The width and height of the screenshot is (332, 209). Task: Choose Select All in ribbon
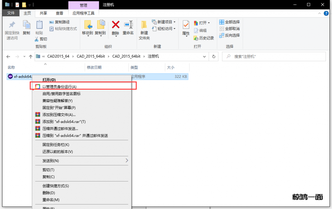pos(230,22)
